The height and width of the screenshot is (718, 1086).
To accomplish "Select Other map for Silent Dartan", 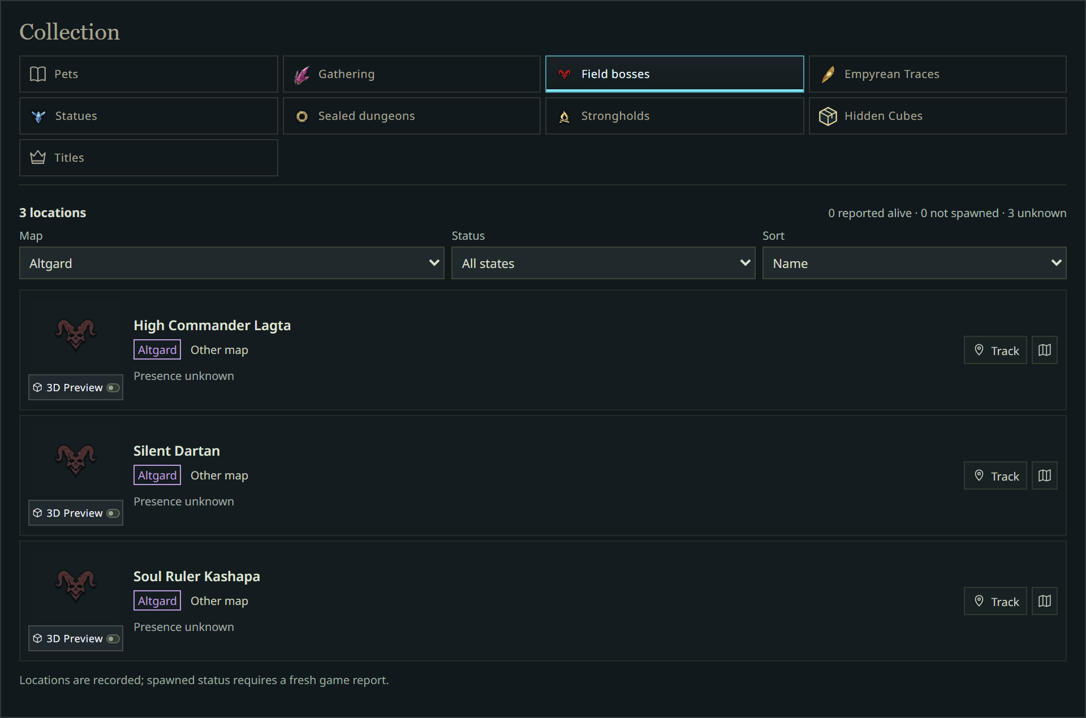I will (219, 475).
